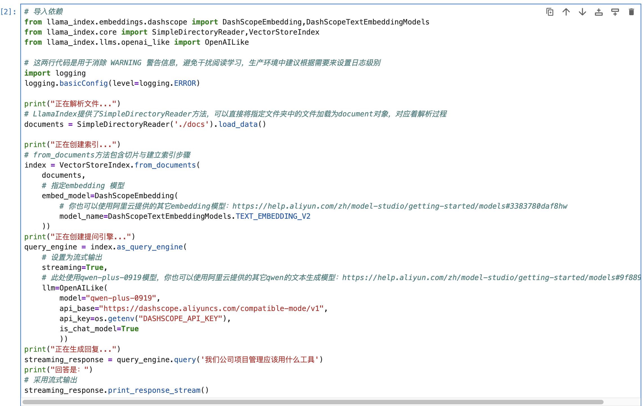The height and width of the screenshot is (406, 643).
Task: Click the "qwen-plus-0919" model string
Action: [x=121, y=298]
